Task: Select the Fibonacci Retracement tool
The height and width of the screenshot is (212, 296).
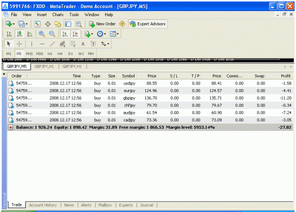Action: (x=73, y=44)
